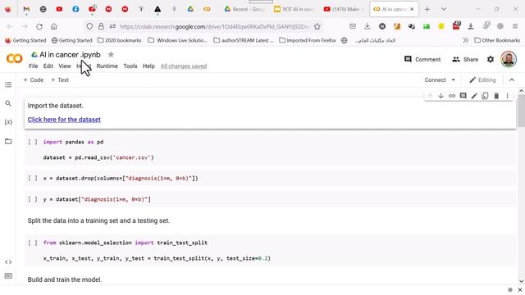
Task: Click the Comment button in header
Action: pyautogui.click(x=422, y=60)
